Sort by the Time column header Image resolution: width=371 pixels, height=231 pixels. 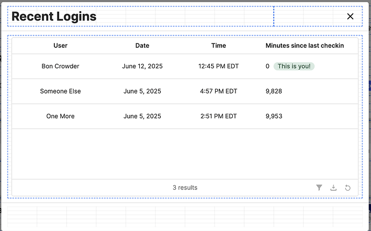click(x=219, y=46)
